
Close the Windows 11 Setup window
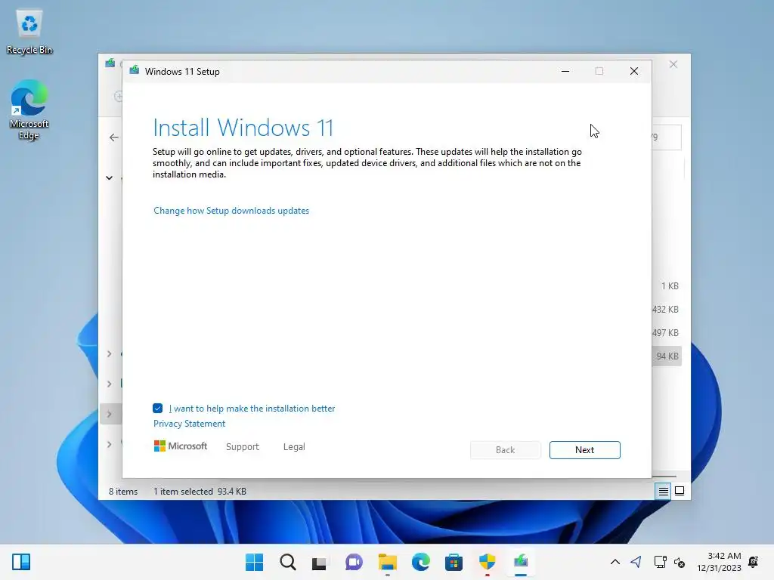pyautogui.click(x=634, y=72)
